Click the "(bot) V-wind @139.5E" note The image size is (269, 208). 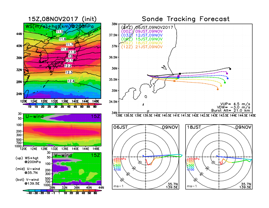28,181
